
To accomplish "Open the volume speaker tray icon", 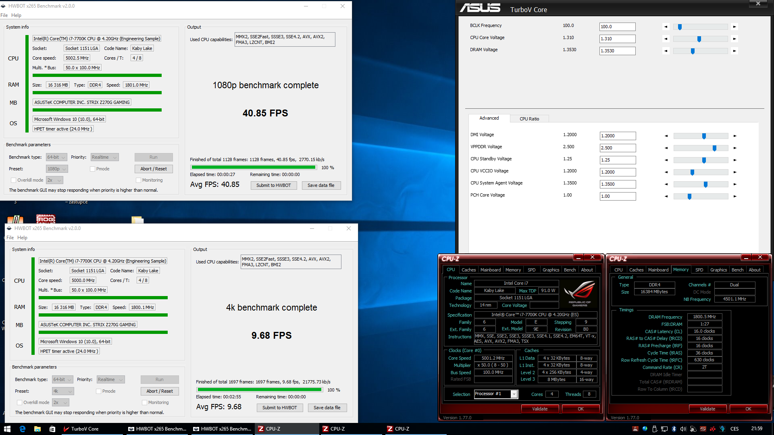I will 683,429.
